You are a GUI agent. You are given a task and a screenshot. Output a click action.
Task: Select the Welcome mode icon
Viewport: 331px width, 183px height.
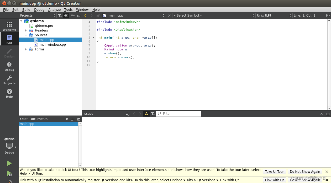[9, 26]
